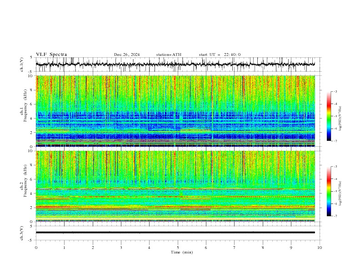Click the "VLF Spectra" plot title

[x=51, y=55]
